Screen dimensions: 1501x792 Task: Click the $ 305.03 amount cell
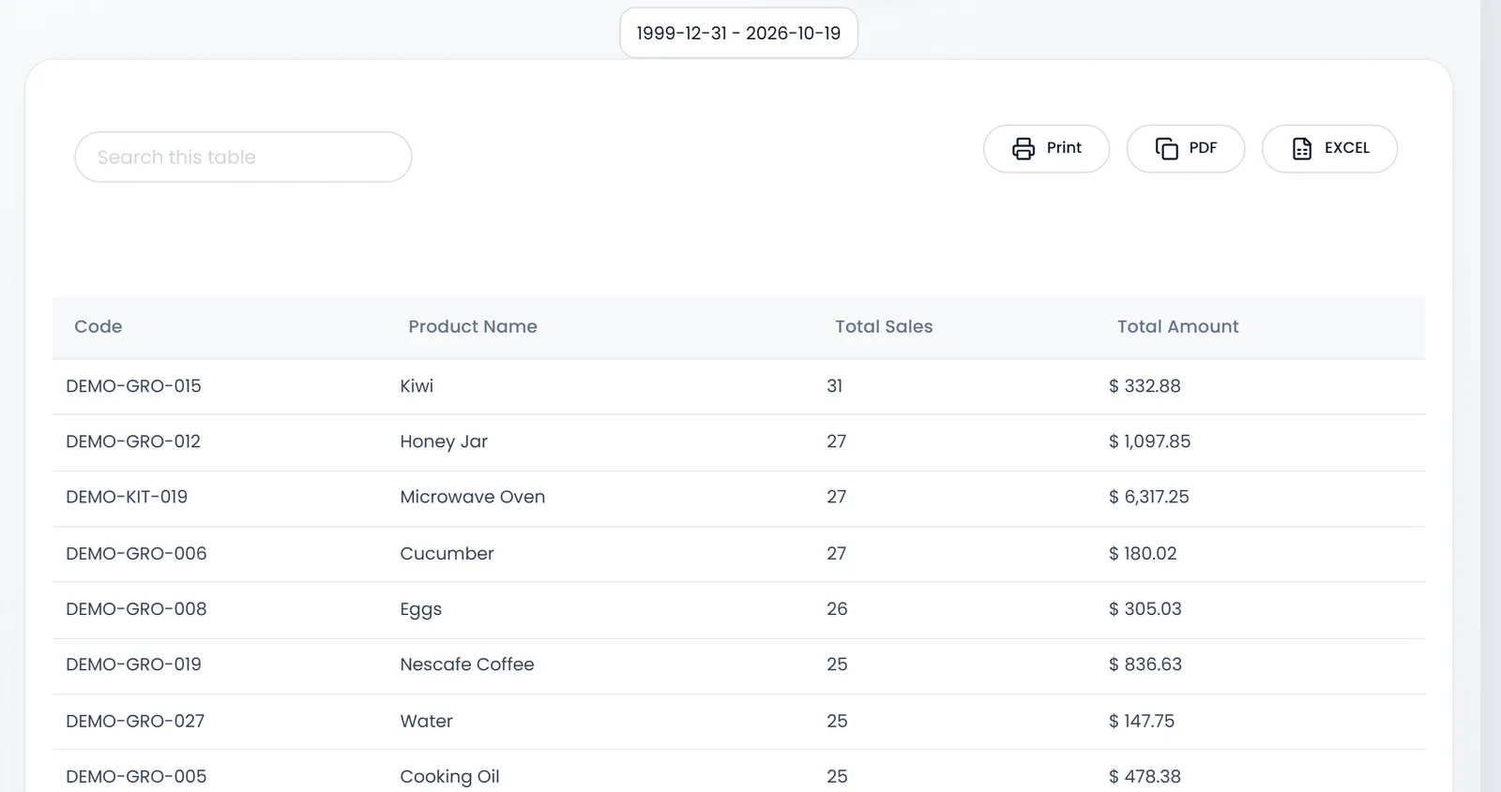(1145, 608)
